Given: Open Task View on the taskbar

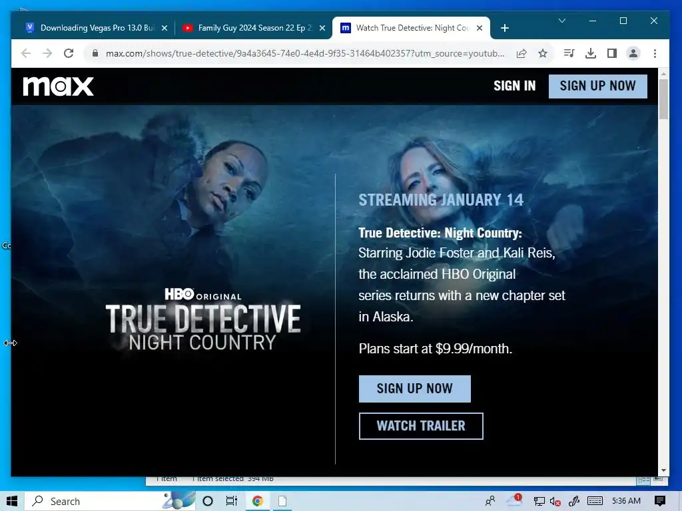Looking at the screenshot, I should [x=232, y=502].
